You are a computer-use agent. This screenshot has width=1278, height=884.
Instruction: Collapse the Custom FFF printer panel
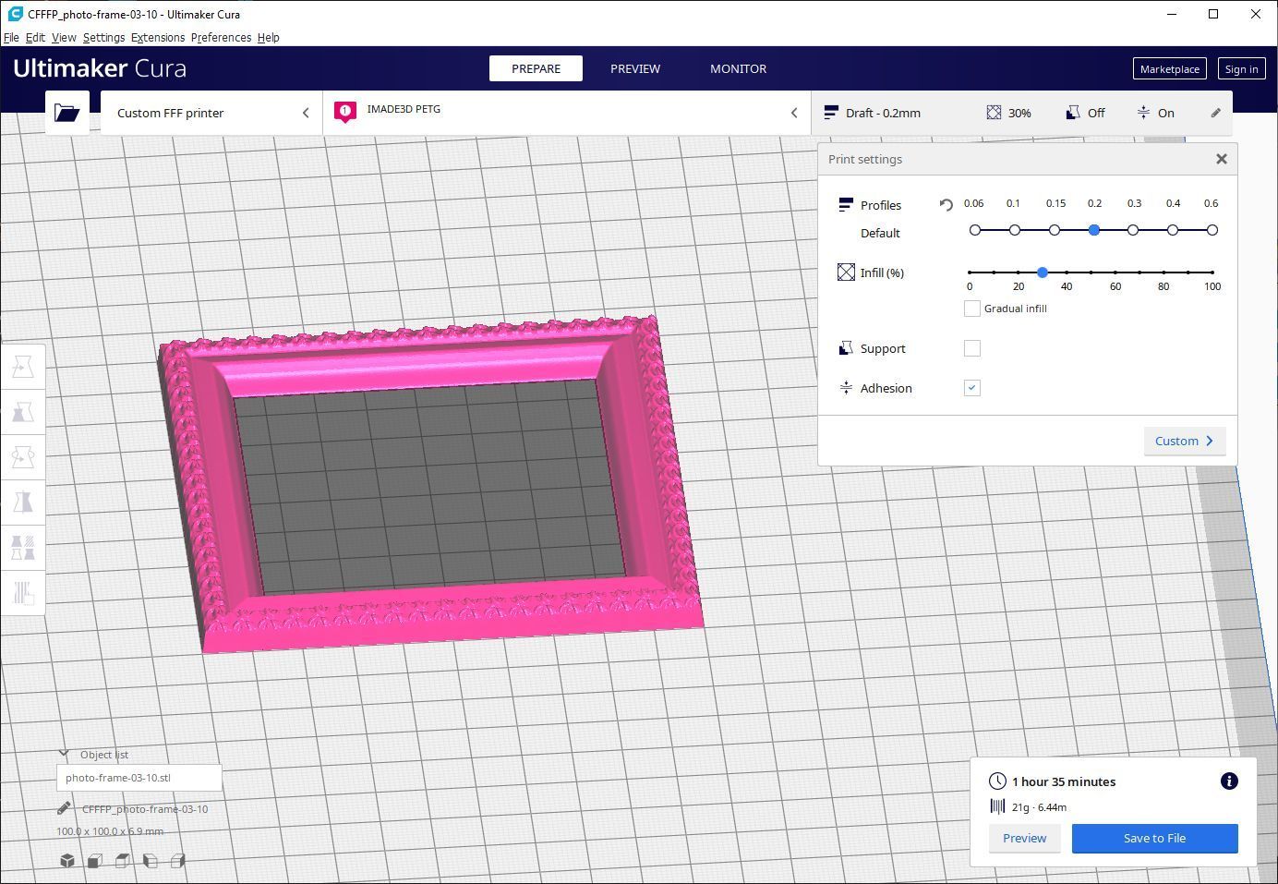tap(306, 113)
